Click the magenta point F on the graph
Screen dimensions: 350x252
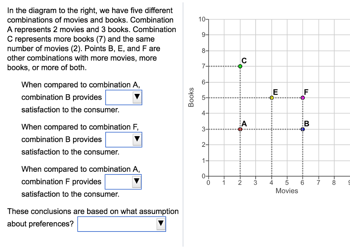tap(302, 98)
